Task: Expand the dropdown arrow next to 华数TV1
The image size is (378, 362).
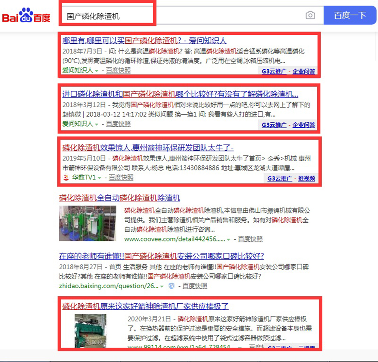Action: [x=99, y=178]
